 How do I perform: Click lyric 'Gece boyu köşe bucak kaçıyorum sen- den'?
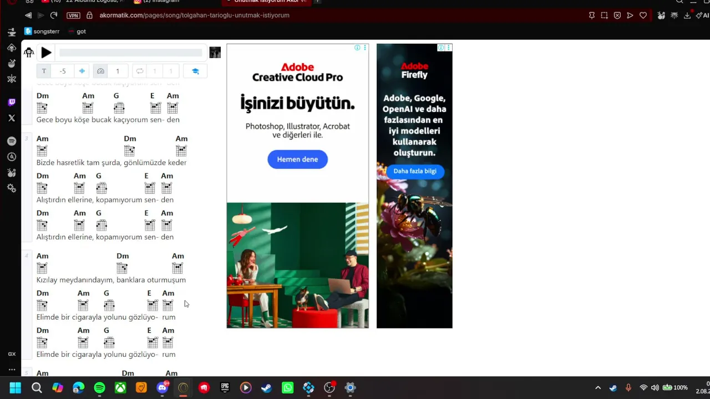point(108,120)
